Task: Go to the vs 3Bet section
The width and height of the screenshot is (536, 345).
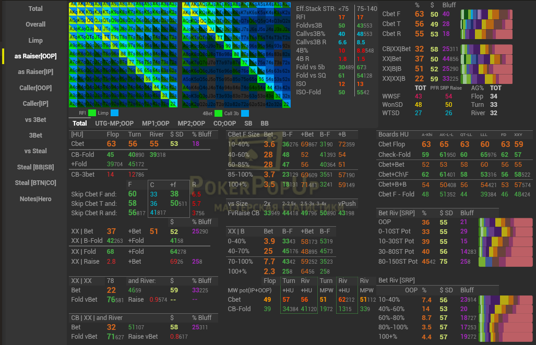Action: pyautogui.click(x=35, y=120)
